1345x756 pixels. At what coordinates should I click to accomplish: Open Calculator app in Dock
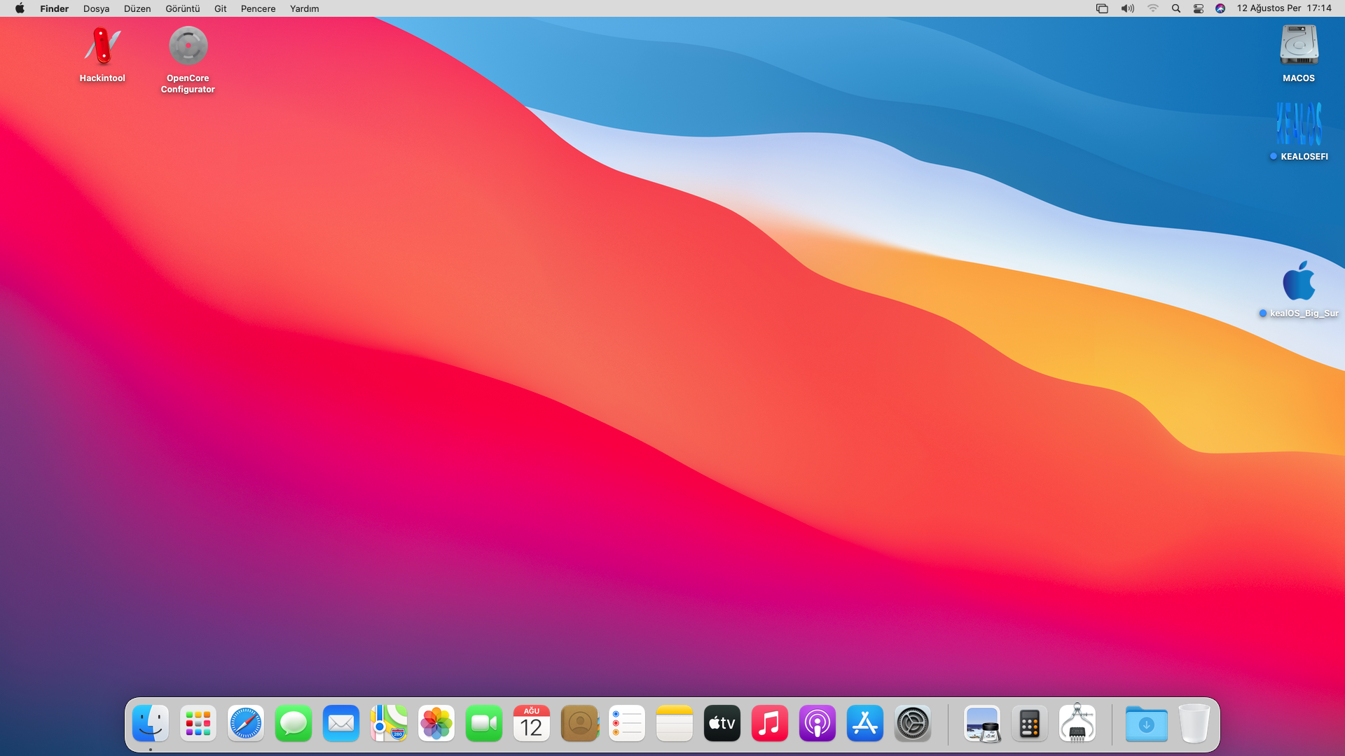(1030, 724)
